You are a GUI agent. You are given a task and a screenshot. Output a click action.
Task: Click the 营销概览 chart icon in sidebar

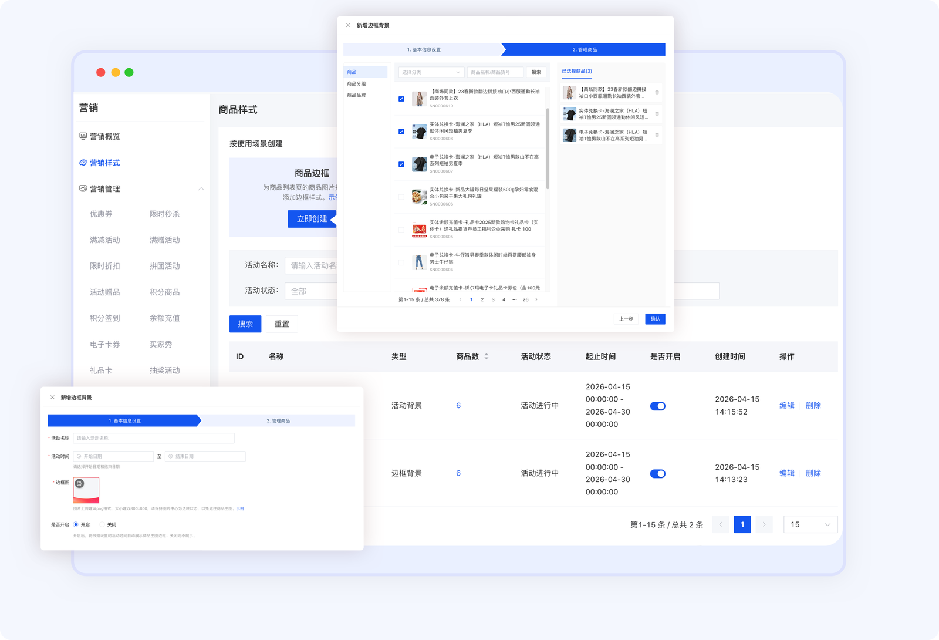point(83,136)
